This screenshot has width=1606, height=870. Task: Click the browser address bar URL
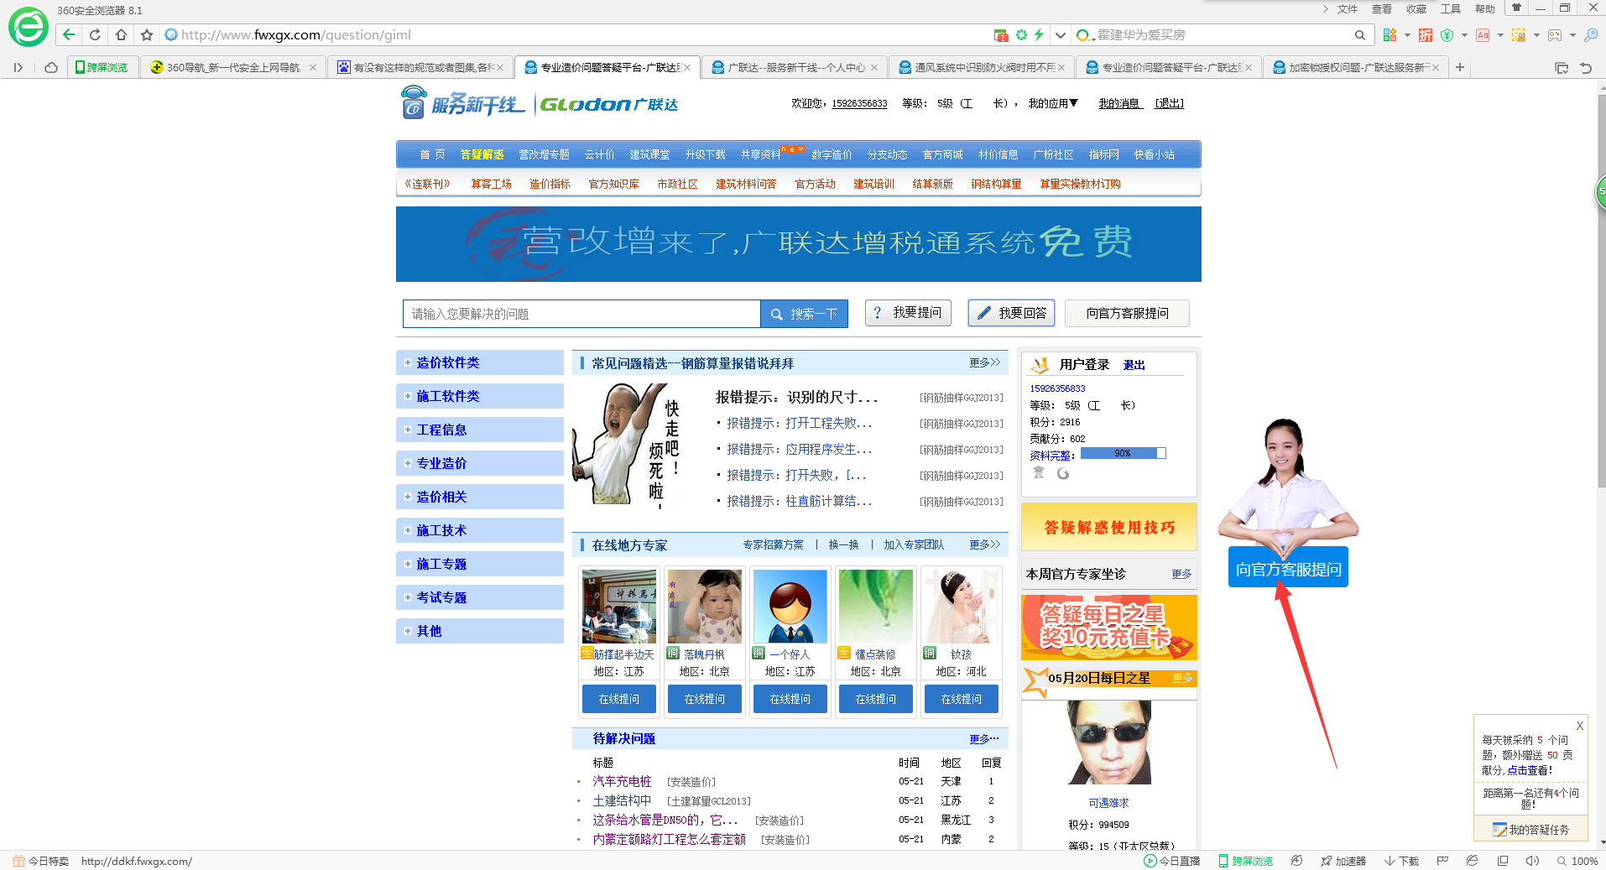click(x=295, y=35)
